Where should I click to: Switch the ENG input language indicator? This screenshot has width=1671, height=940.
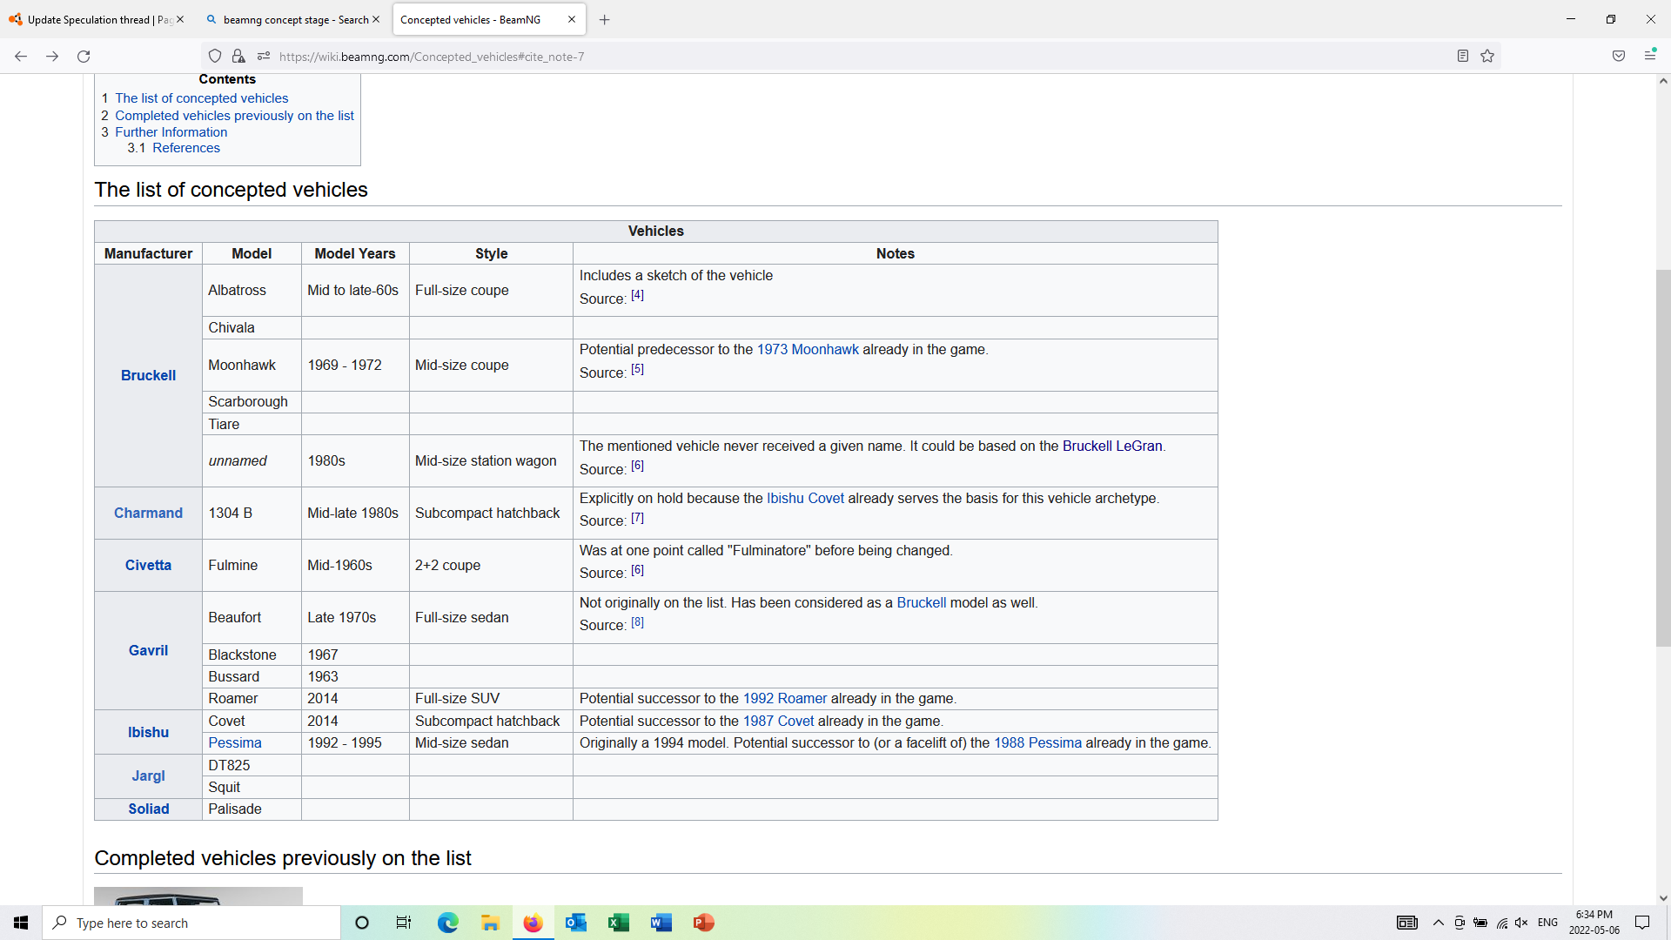[1547, 923]
